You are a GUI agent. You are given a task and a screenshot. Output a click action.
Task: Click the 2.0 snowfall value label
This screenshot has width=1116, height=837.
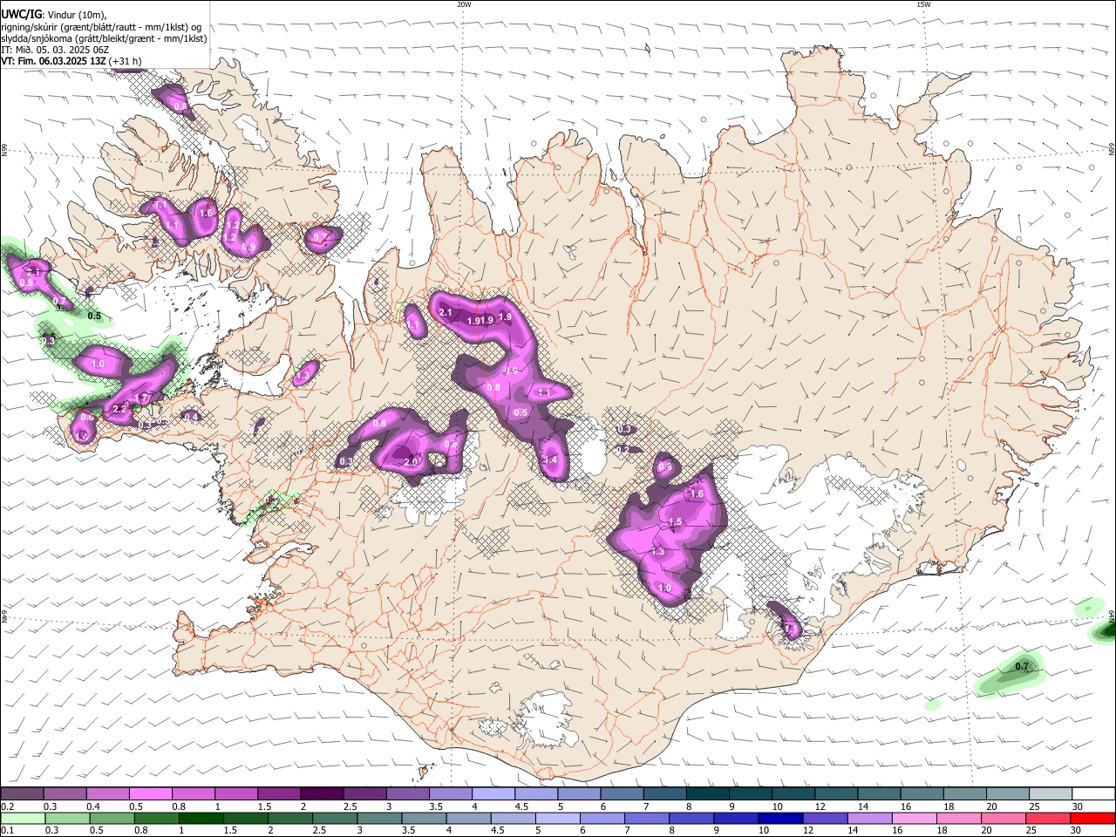point(411,462)
